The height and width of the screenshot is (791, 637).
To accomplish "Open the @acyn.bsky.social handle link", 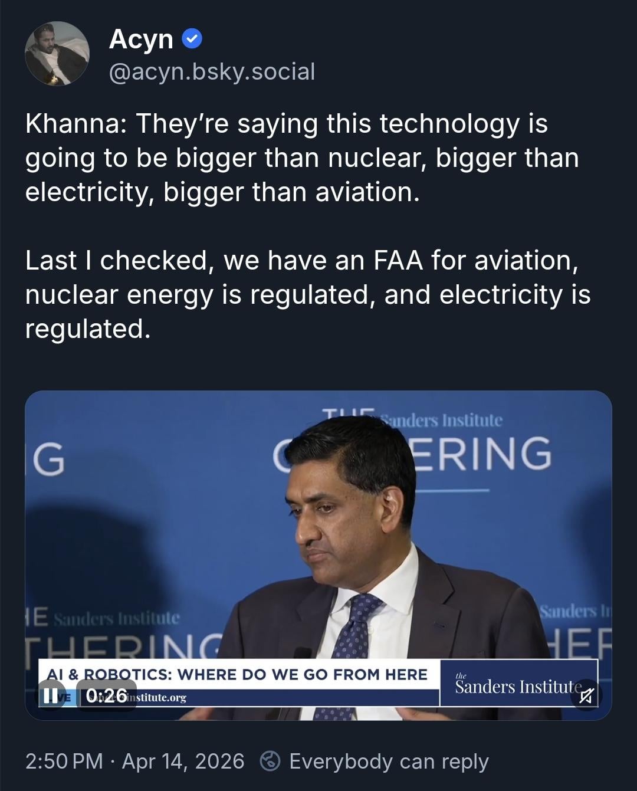I will (212, 72).
